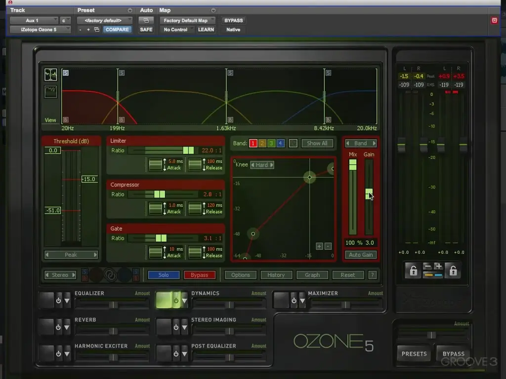Select band 4 blue tab
Screen dimensions: 506x379
[281, 143]
